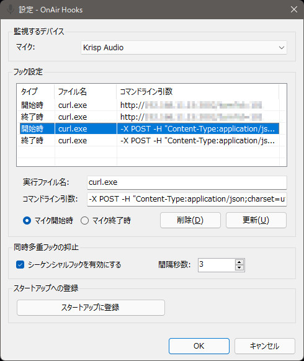This screenshot has height=361, width=304.
Task: Click the 更新(U) button
Action: (256, 220)
